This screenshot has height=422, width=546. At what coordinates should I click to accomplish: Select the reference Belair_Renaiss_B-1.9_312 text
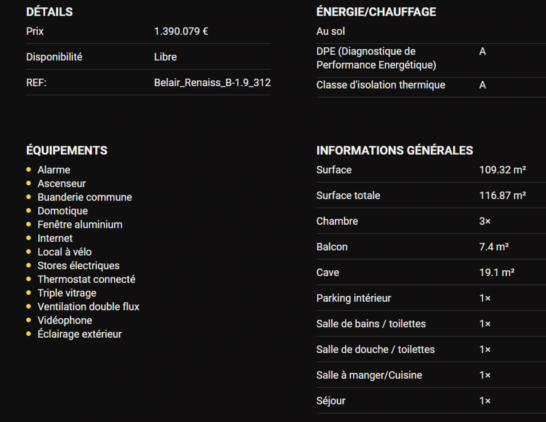click(x=212, y=83)
